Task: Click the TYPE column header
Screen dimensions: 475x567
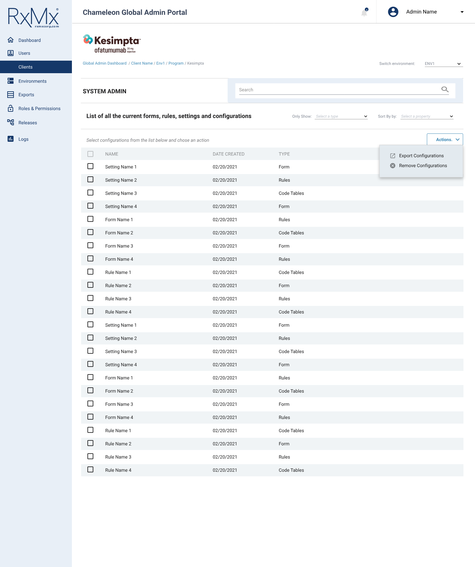Action: point(284,154)
